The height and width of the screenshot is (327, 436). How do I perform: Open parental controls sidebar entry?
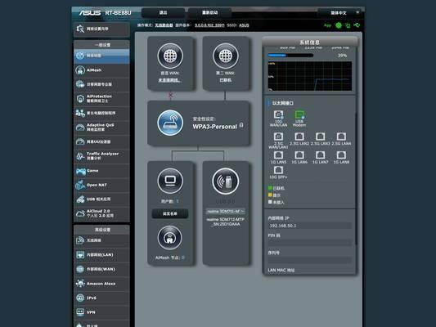(101, 113)
